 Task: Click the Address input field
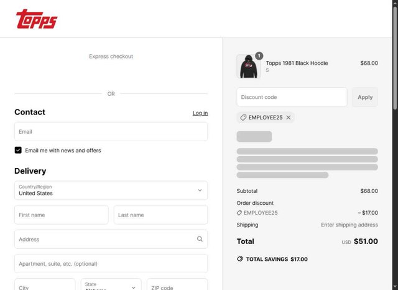104,239
